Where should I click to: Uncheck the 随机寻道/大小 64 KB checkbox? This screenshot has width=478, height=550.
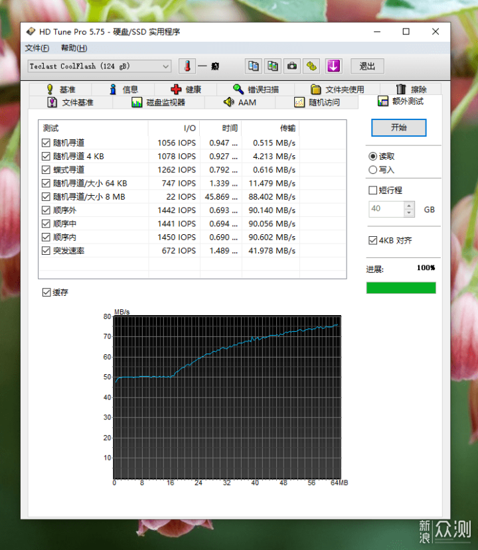(x=46, y=183)
